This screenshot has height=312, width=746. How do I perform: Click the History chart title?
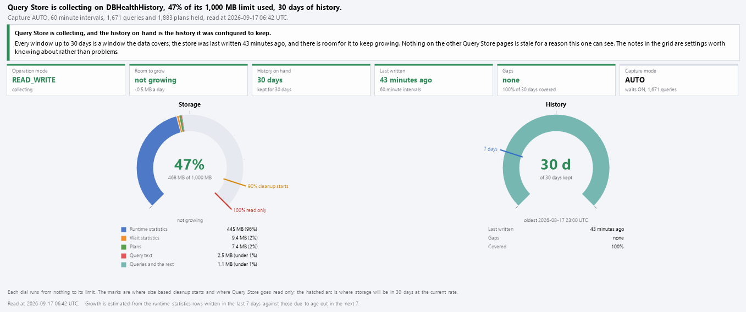[x=556, y=104]
